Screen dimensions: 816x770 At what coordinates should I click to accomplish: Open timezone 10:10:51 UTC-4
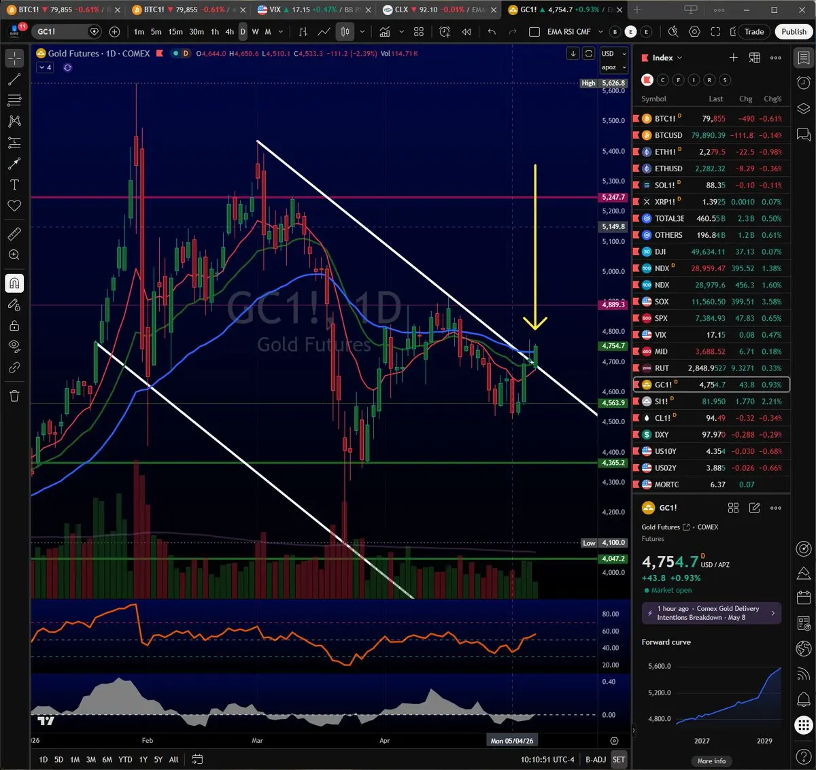tap(547, 759)
